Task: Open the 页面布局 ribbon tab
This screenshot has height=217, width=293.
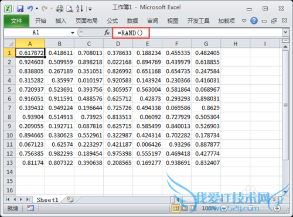Action: pos(87,20)
